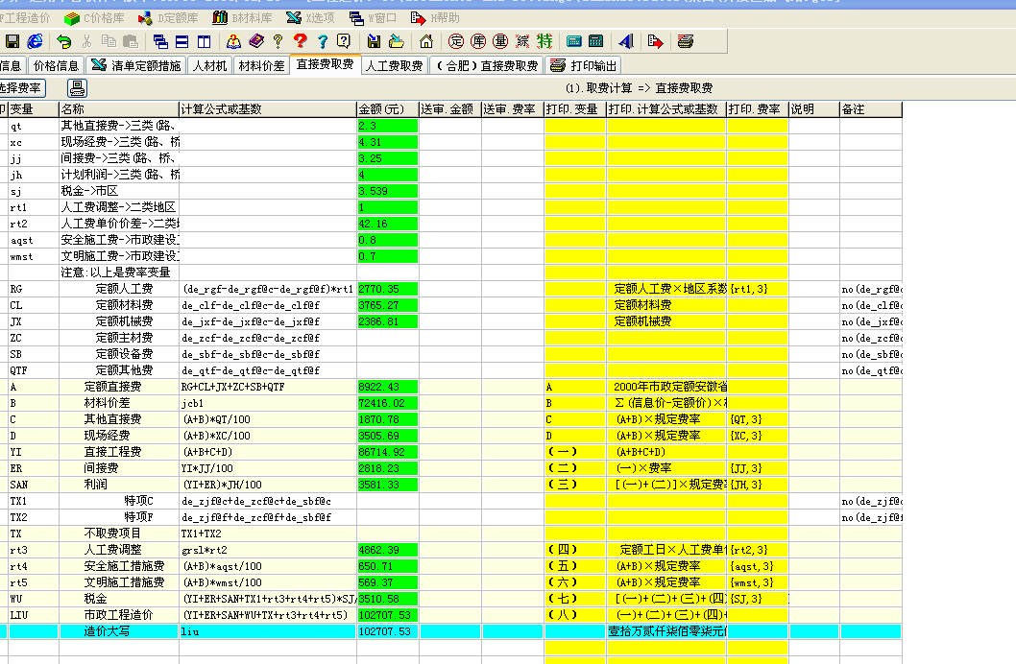Viewport: 1016px width, 664px height.
Task: Switch to the 人工费取费 tab
Action: pos(394,65)
